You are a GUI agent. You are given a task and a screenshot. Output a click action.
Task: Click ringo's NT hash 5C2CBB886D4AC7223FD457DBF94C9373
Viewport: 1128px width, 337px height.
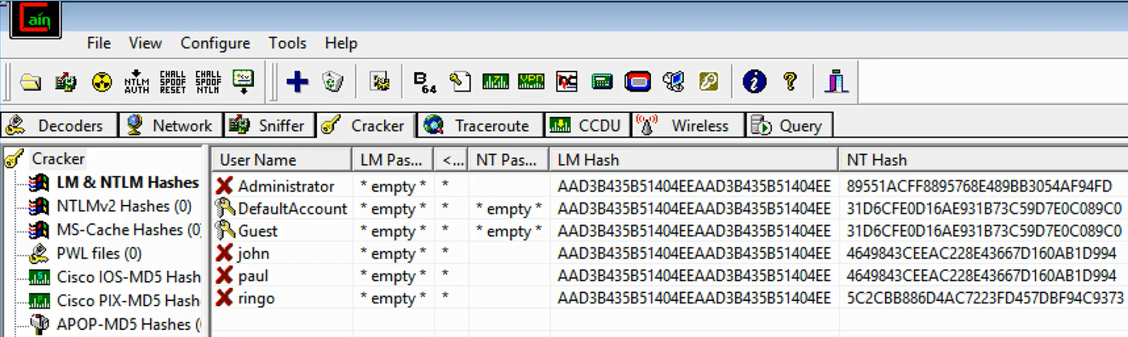coord(985,298)
